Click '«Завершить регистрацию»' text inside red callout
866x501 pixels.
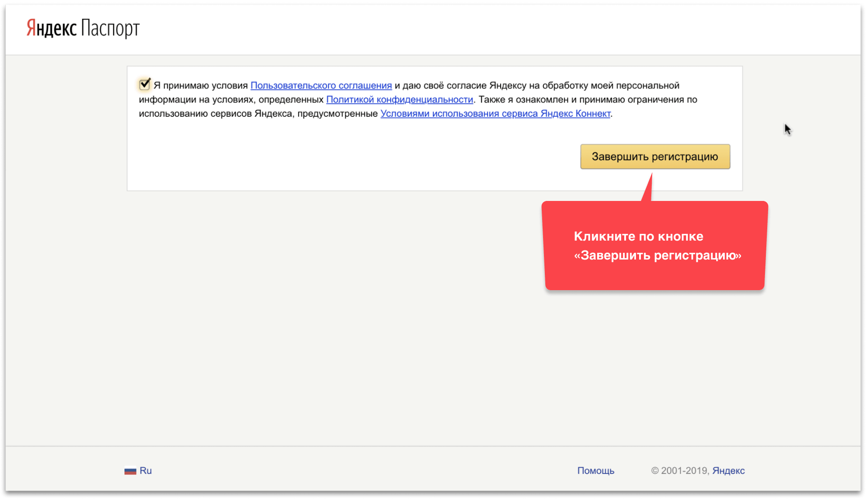[657, 255]
